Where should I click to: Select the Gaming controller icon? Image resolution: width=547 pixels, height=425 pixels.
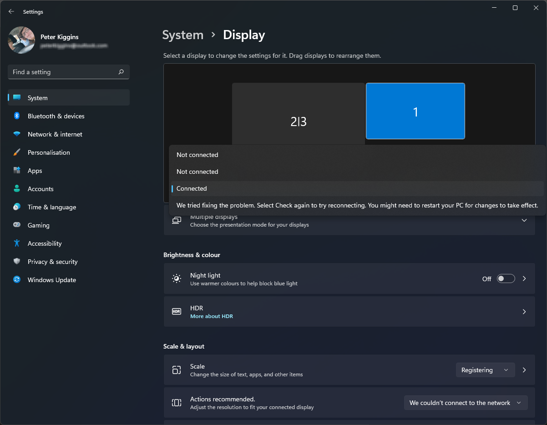pos(17,225)
